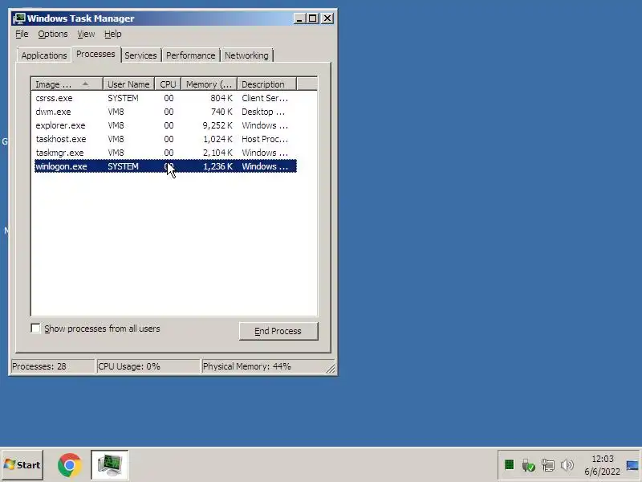This screenshot has height=482, width=642.
Task: Click the taskbar clock showing 12:03
Action: [603, 465]
